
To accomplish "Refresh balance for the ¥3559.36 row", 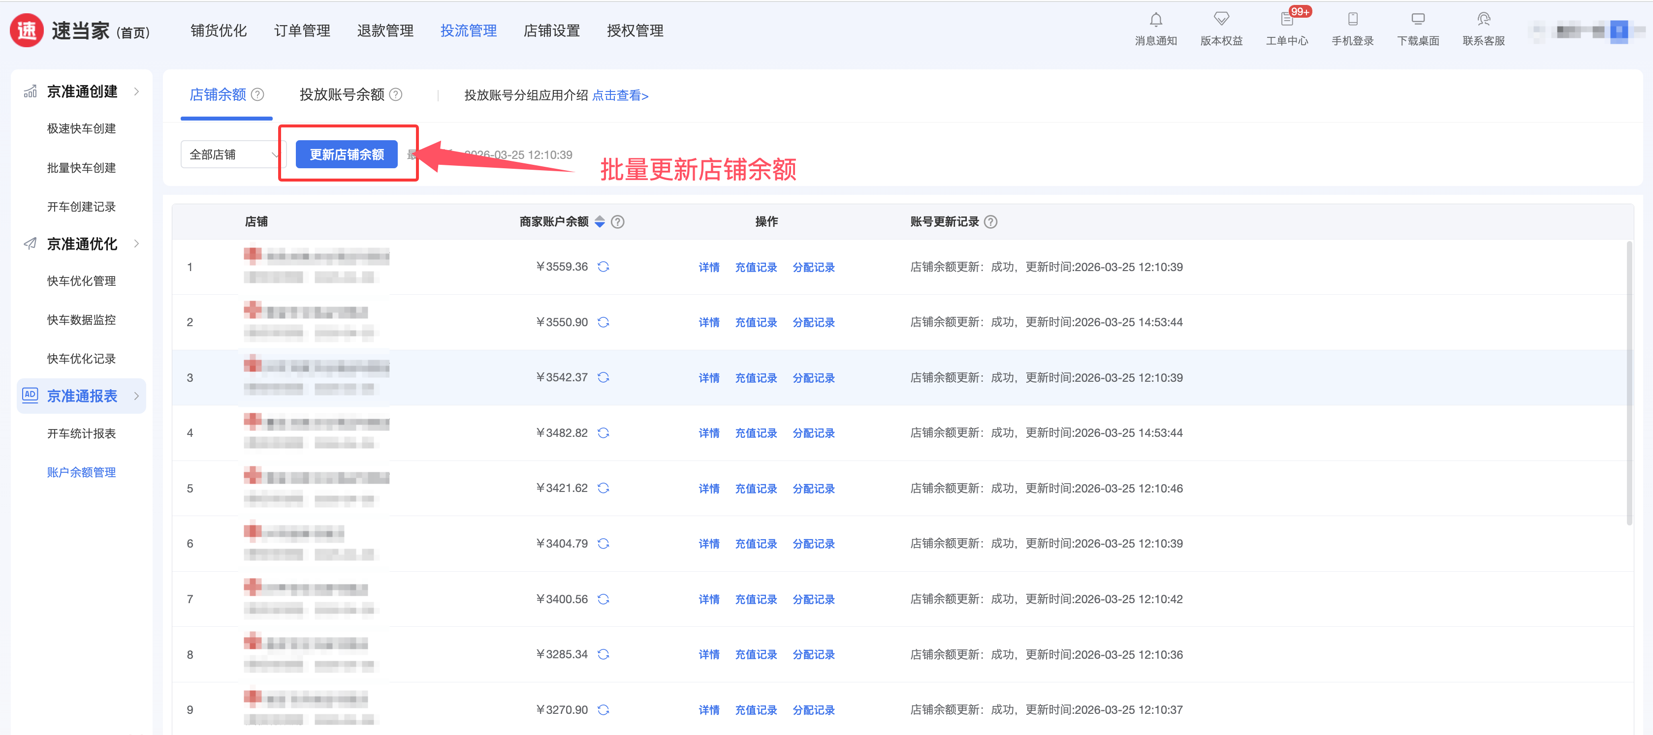I will [x=603, y=267].
